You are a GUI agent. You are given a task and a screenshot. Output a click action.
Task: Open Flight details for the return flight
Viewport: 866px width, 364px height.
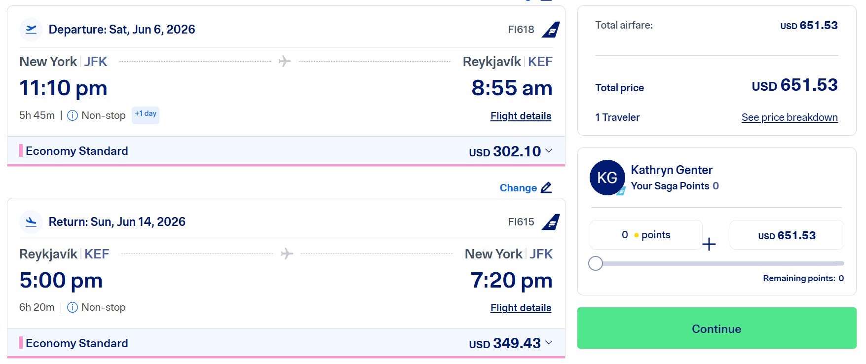[x=521, y=307]
